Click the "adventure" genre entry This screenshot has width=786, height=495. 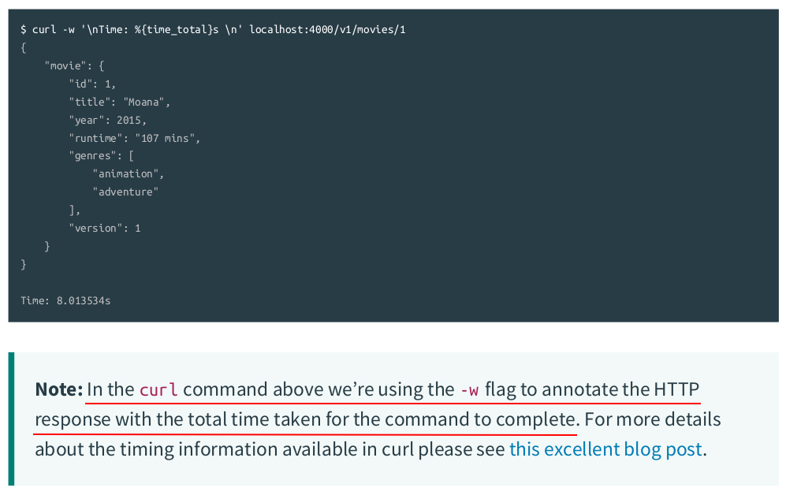[125, 192]
